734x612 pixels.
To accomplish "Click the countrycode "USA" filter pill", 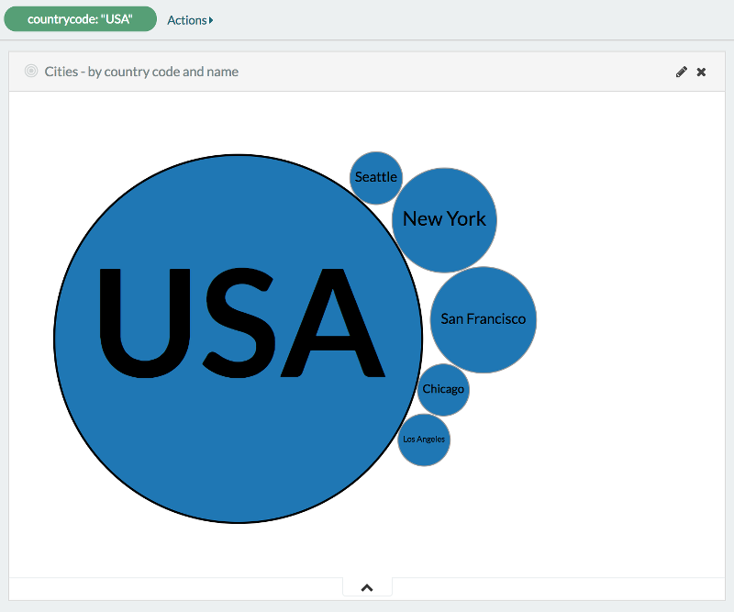I will (80, 19).
